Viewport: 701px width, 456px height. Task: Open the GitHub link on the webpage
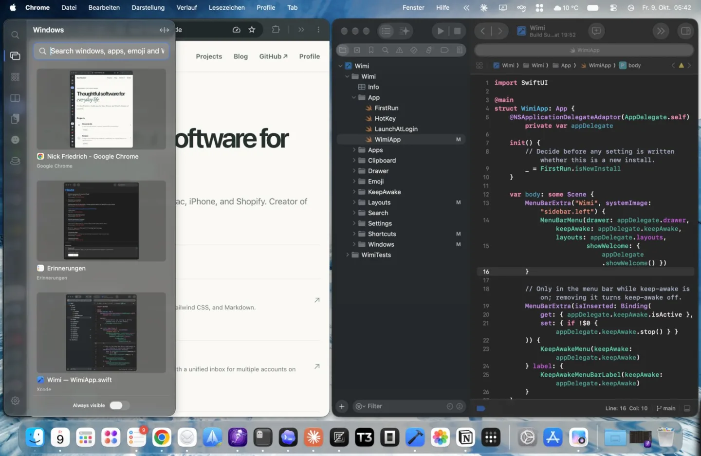(x=274, y=56)
